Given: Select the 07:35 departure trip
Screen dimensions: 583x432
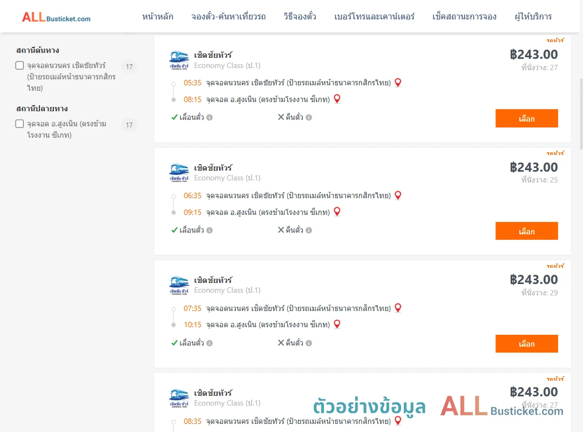Looking at the screenshot, I should [x=526, y=344].
